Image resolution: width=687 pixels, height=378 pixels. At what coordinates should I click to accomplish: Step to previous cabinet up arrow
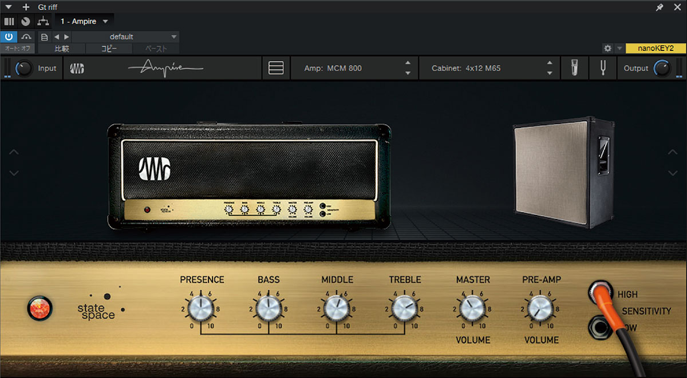pyautogui.click(x=550, y=63)
